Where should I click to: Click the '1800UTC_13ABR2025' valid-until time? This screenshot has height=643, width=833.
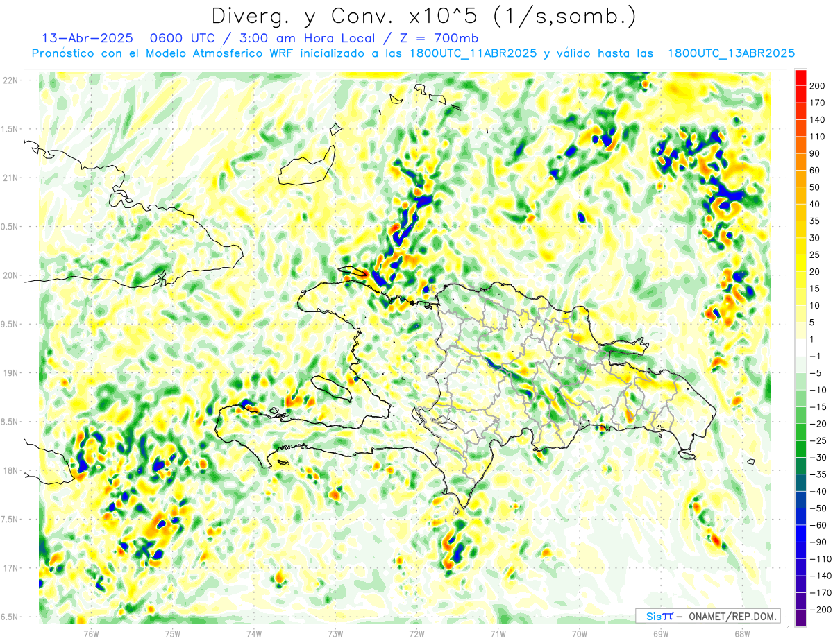(x=731, y=53)
